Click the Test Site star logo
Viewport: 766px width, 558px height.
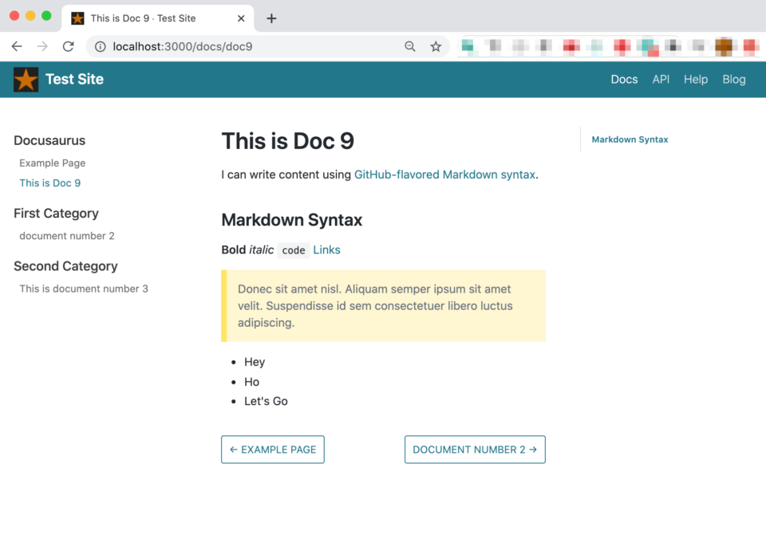click(x=25, y=79)
